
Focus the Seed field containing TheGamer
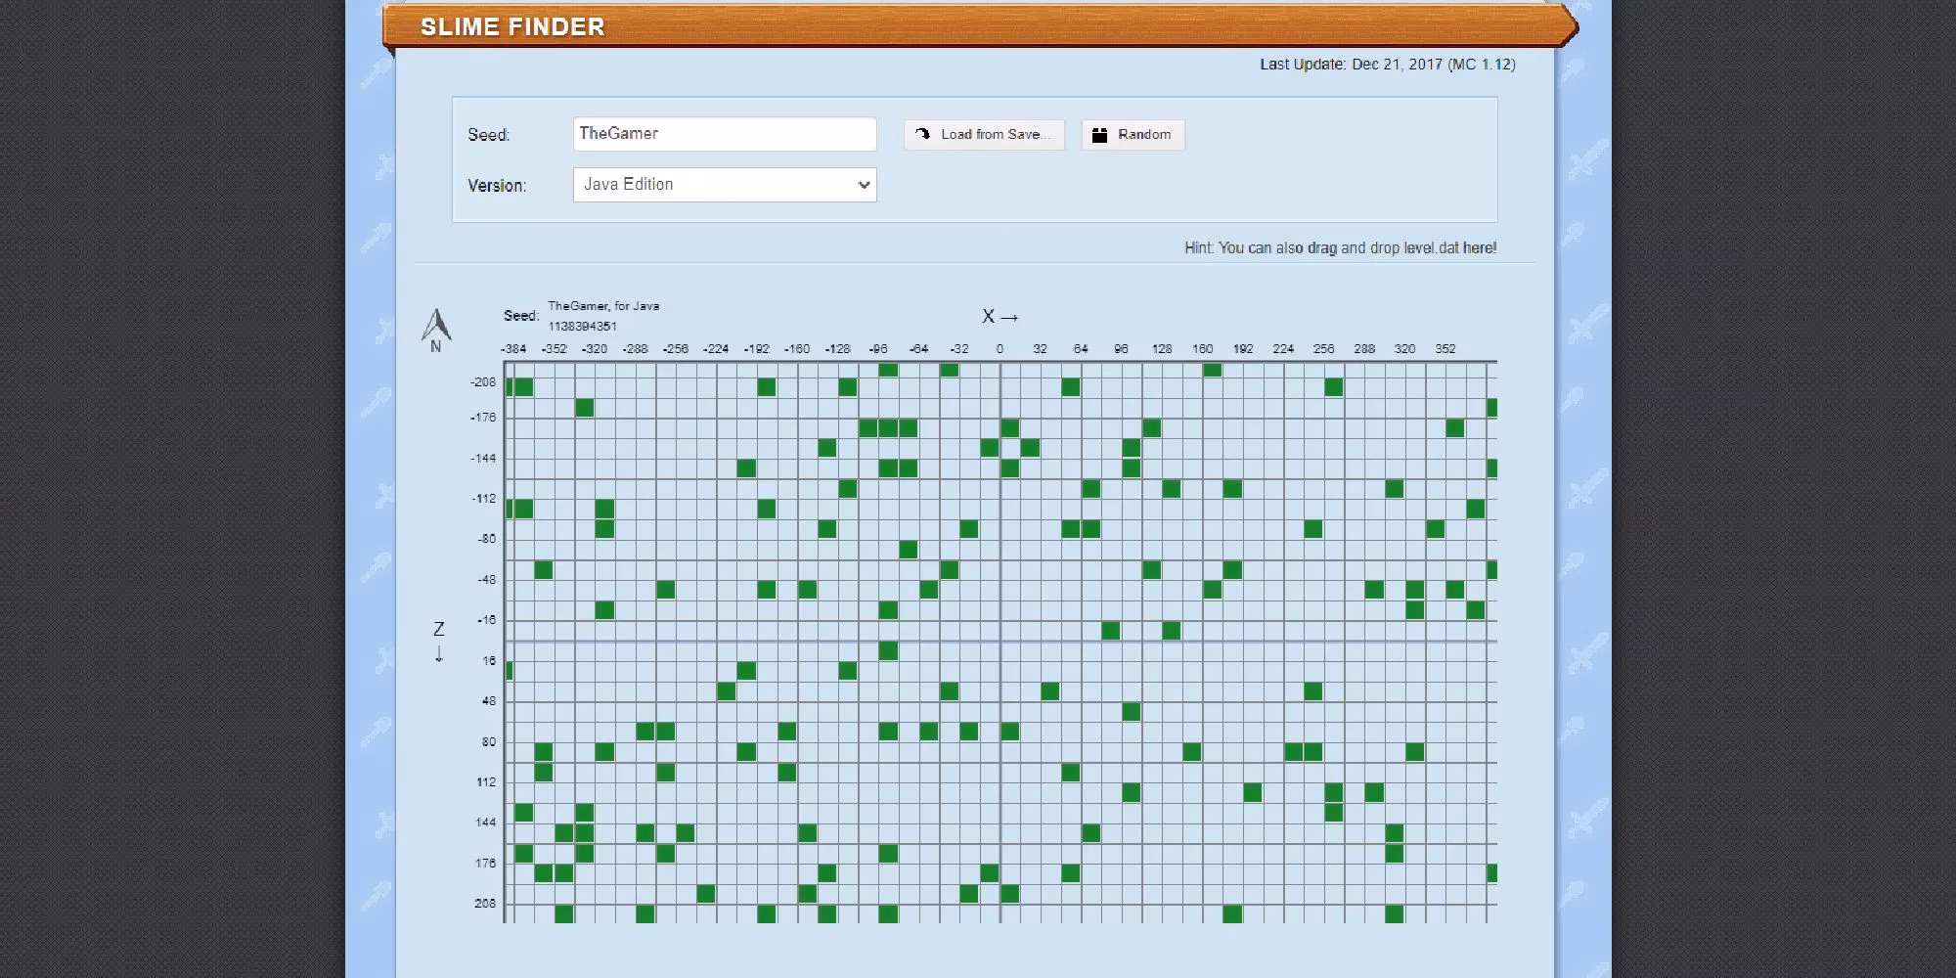tap(725, 134)
